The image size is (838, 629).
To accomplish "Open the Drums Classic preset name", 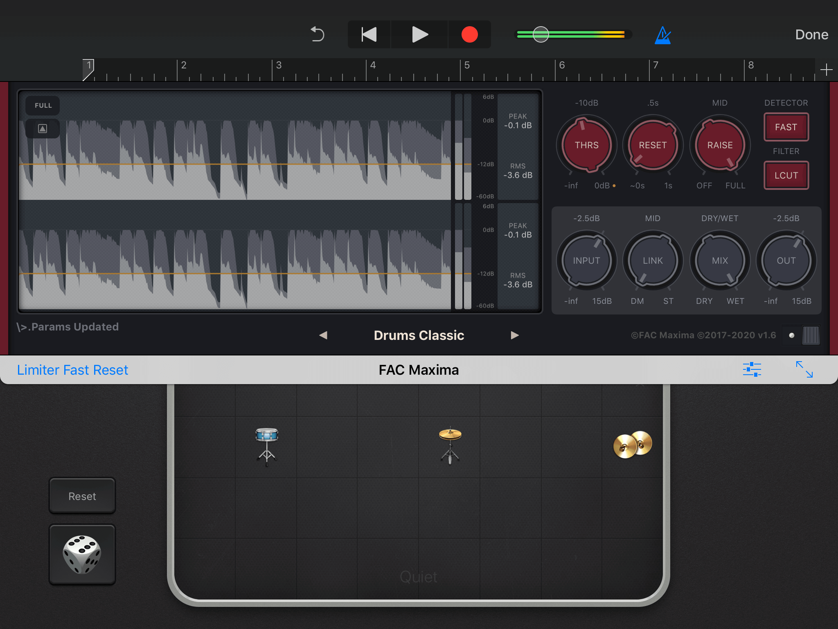I will coord(419,335).
